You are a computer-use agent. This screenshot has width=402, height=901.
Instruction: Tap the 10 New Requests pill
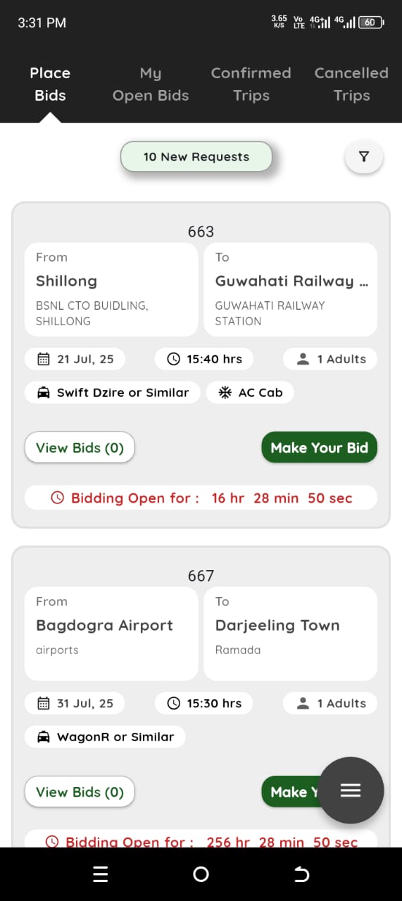(x=196, y=157)
